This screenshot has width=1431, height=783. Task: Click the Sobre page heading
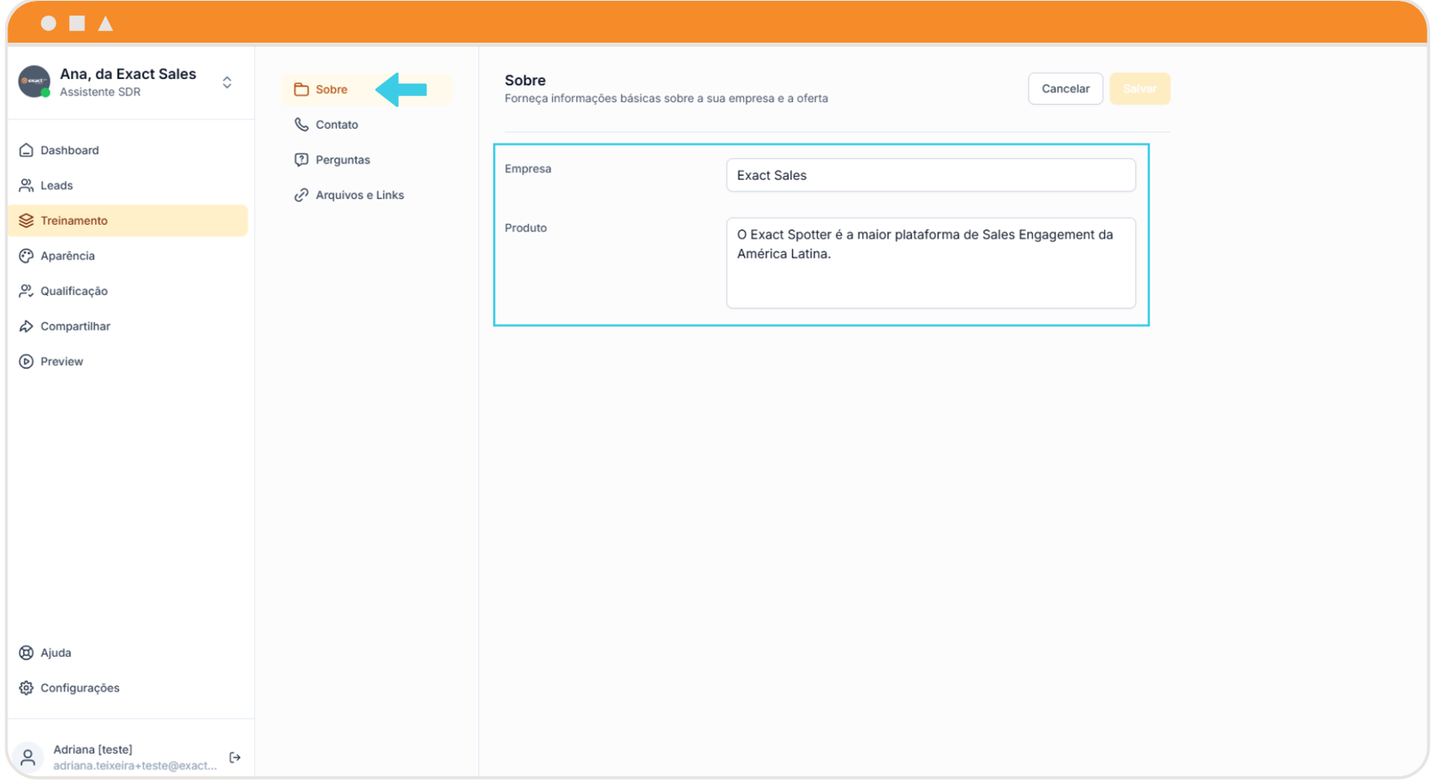click(525, 80)
